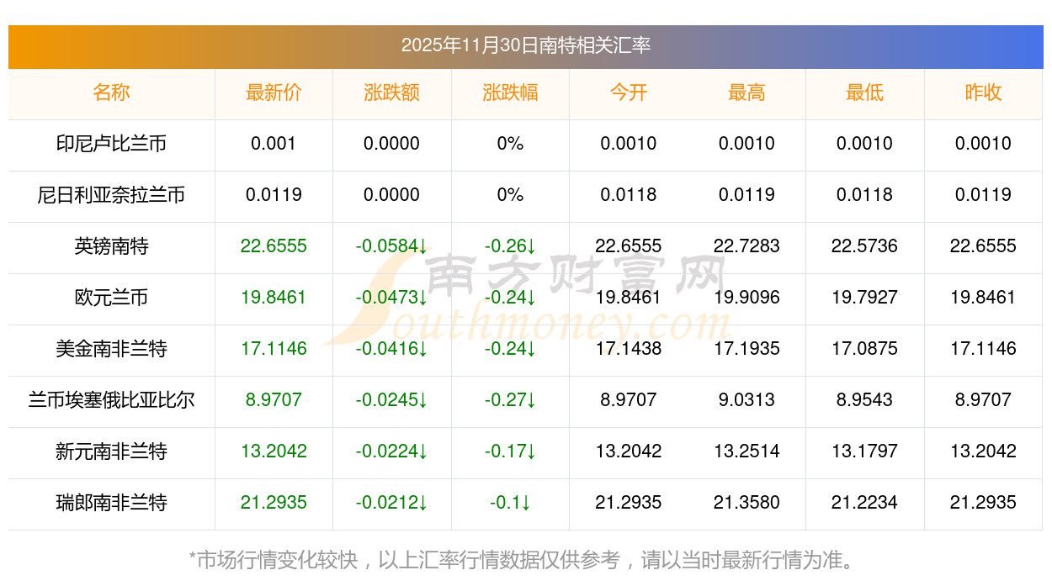
Task: Click change percent -0.17↓
Action: pyautogui.click(x=510, y=451)
